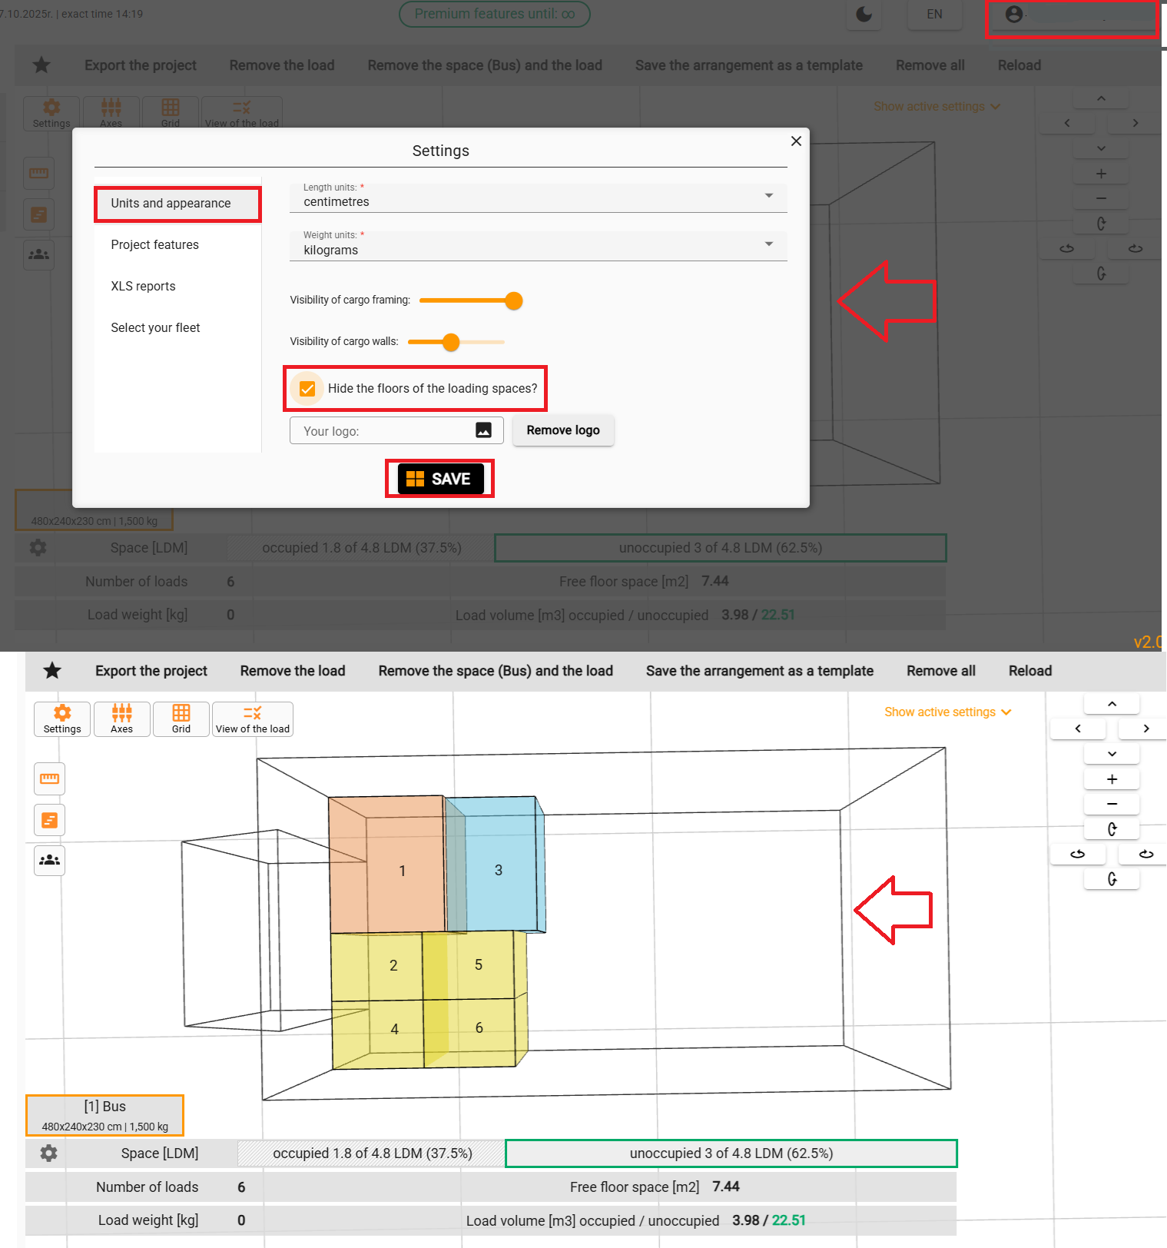Image resolution: width=1167 pixels, height=1248 pixels.
Task: Click the Remove logo button
Action: tap(563, 430)
